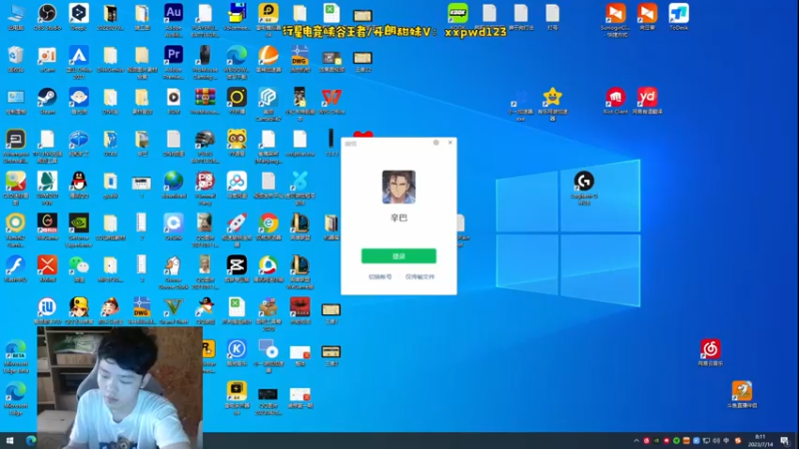Launch the NetEase Cloud Music shortcut
The image size is (799, 449).
pyautogui.click(x=710, y=349)
